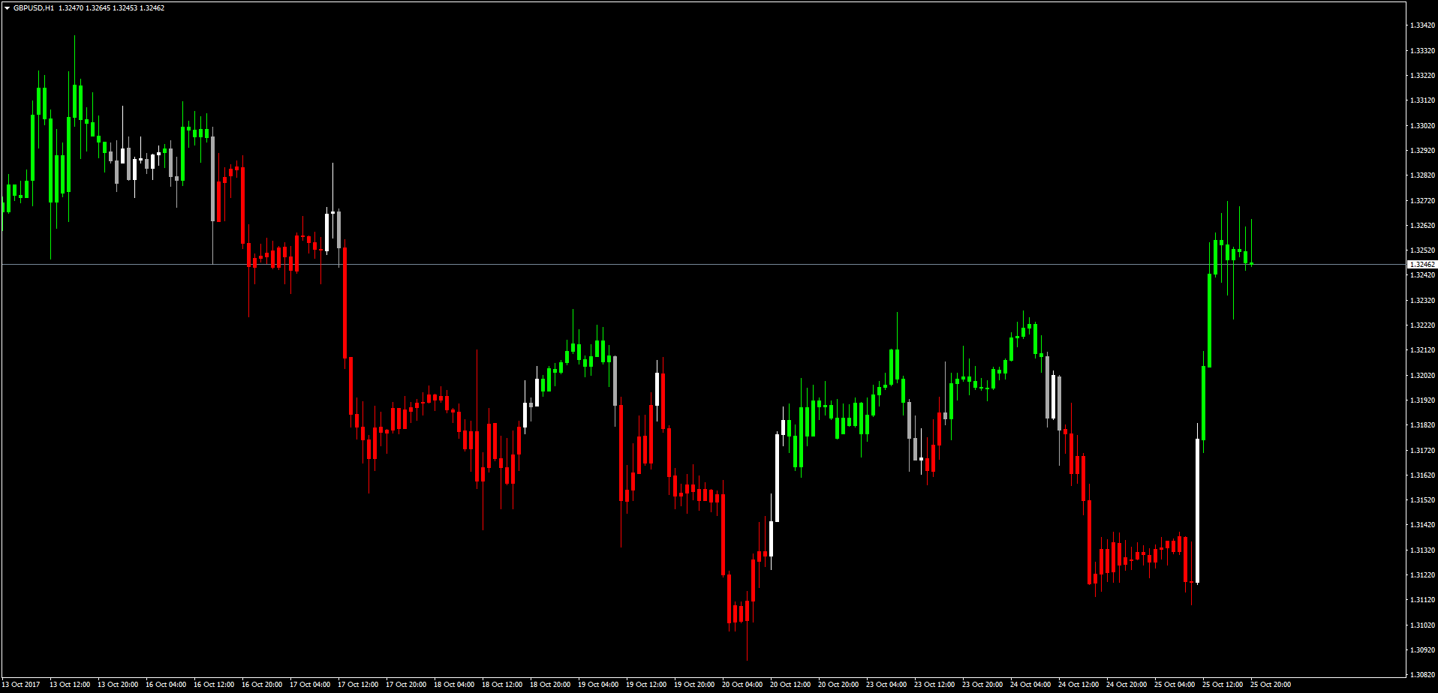Click the GBPUSD,H1 symbol label

tap(34, 8)
